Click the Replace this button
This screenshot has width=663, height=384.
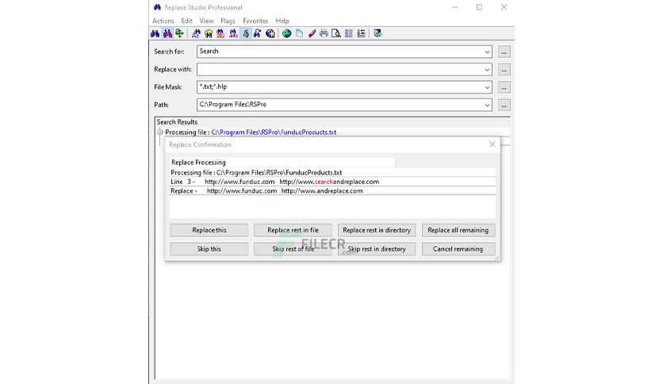point(209,230)
